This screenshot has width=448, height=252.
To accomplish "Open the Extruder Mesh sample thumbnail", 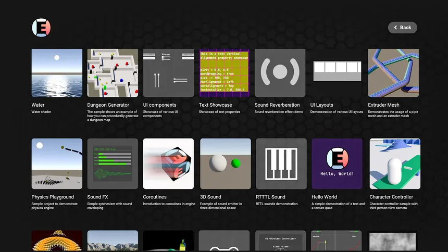I will (393, 73).
